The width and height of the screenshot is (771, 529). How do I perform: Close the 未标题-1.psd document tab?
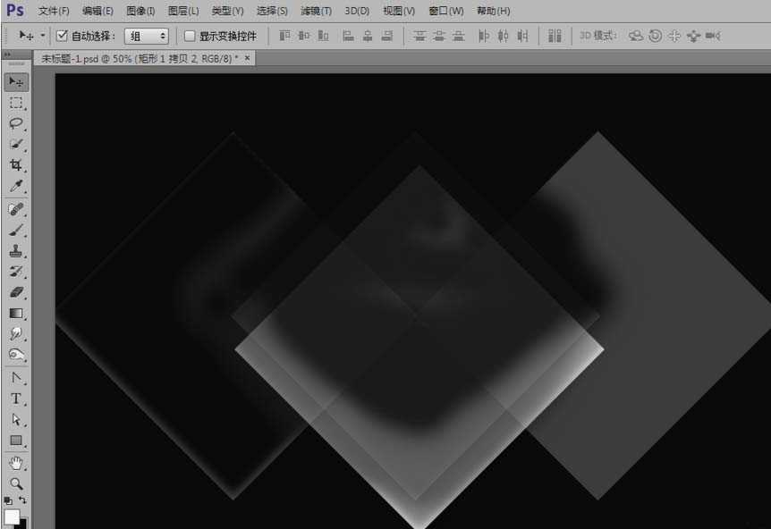248,58
